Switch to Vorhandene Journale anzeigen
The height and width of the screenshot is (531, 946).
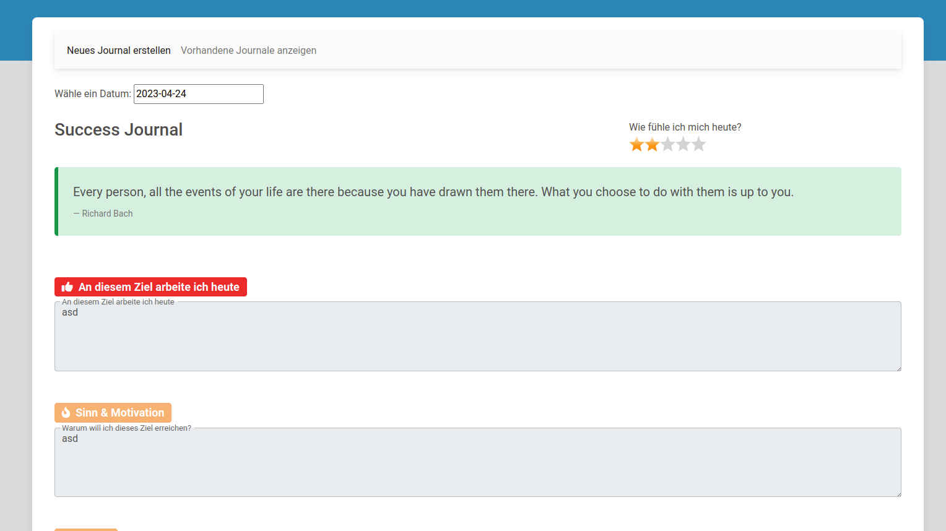248,51
